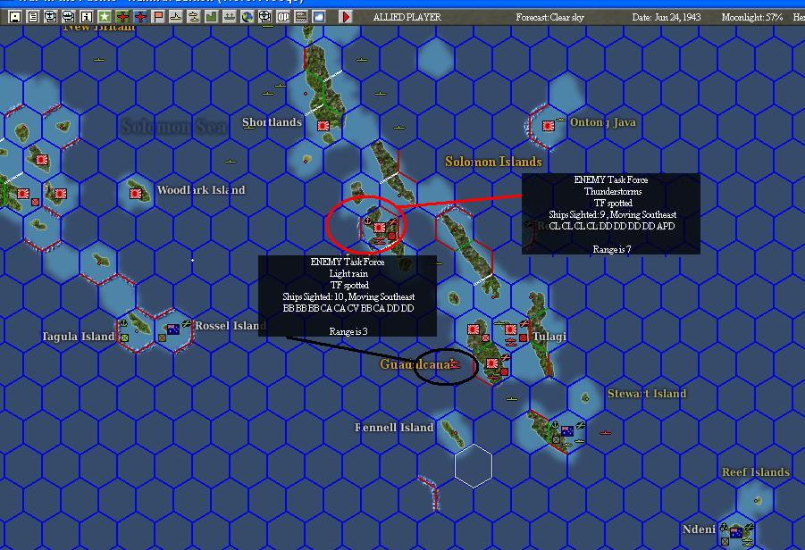This screenshot has width=805, height=550.
Task: Click the Reef Islands label
Action: pos(756,472)
